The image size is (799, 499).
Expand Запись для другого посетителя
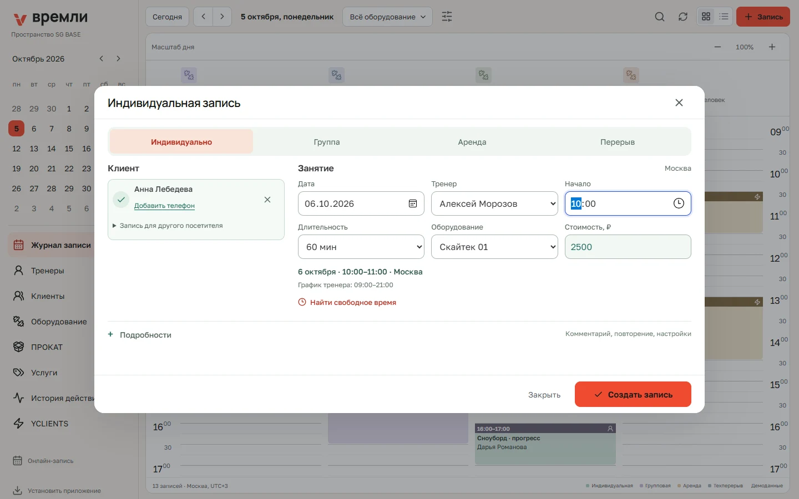tap(168, 226)
